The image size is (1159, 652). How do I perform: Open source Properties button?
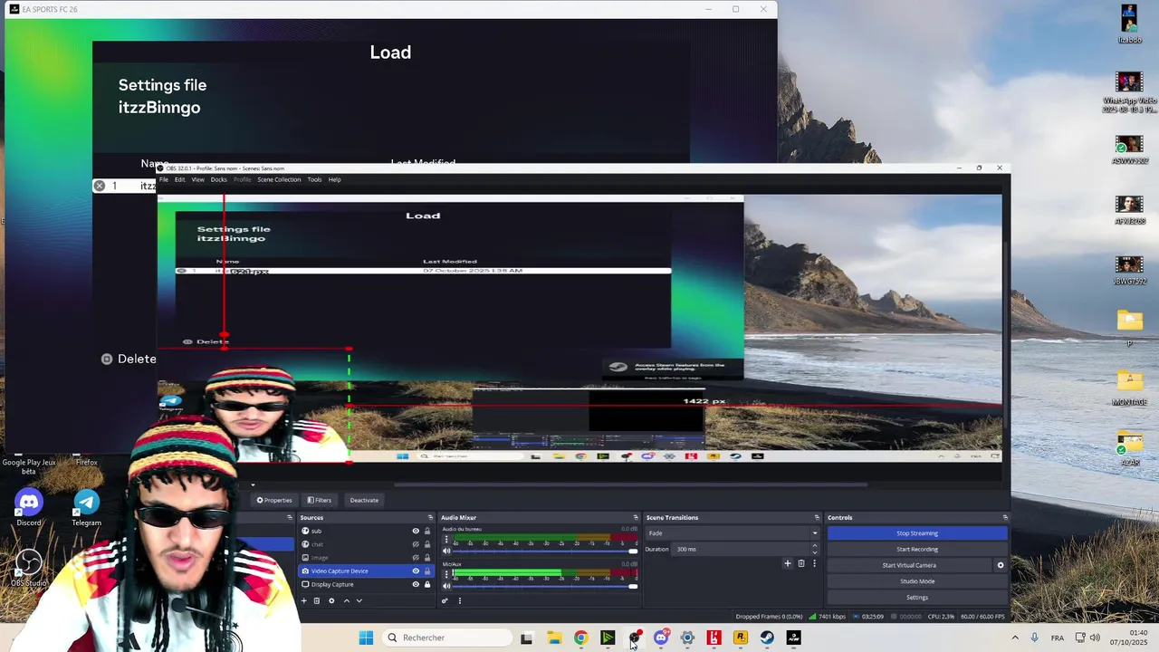(274, 500)
